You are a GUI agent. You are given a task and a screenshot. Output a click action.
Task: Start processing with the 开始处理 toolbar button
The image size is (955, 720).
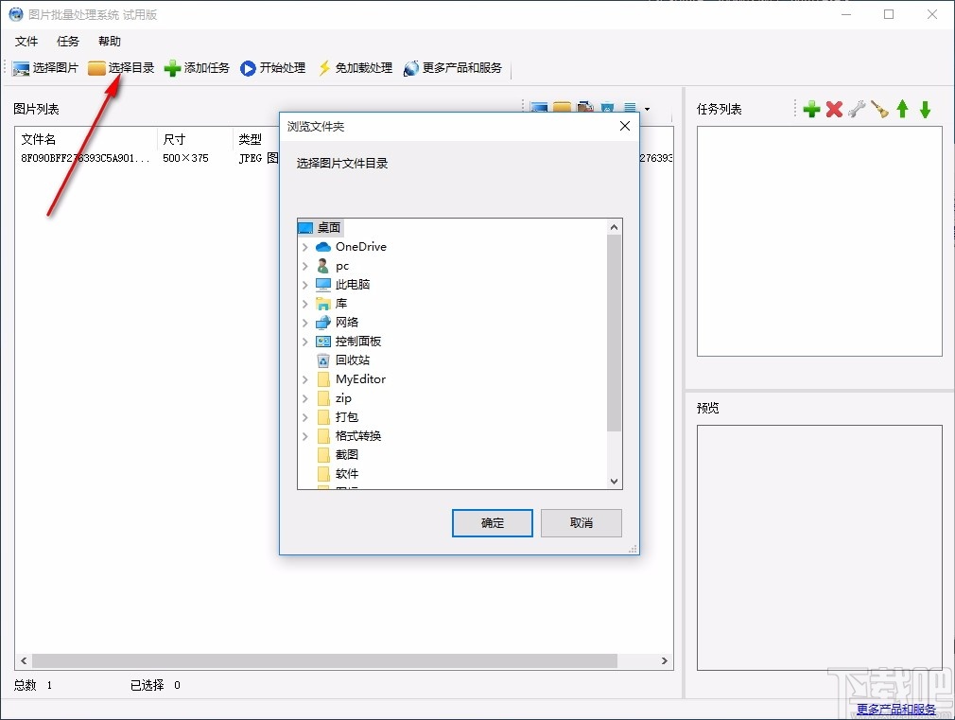(x=273, y=67)
